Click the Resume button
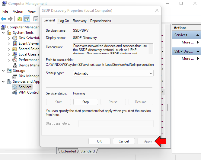This screenshot has height=160, width=201. pos(141,102)
